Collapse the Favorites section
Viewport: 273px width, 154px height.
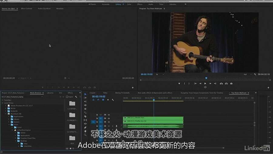(x=2, y=100)
